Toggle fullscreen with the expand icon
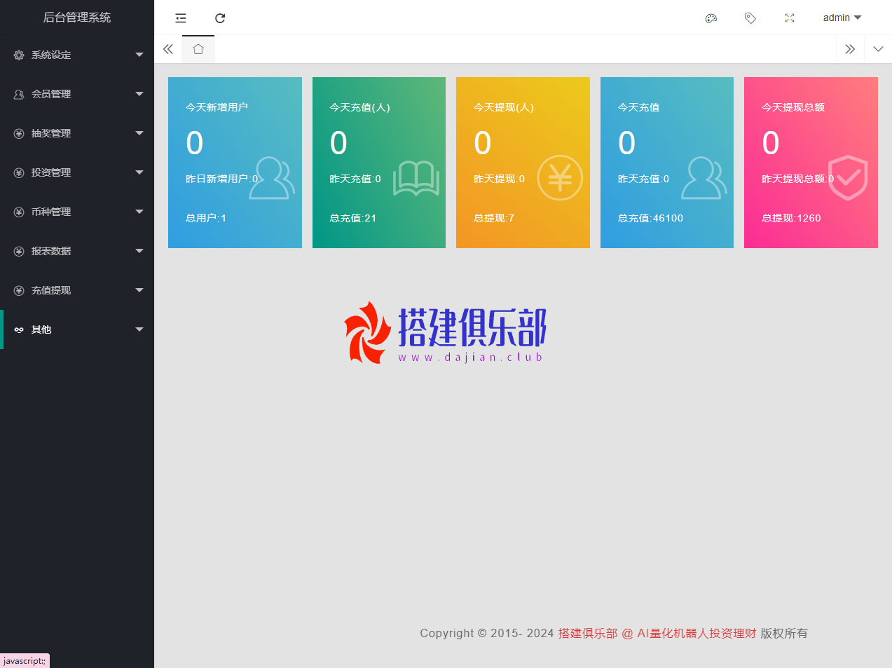This screenshot has height=668, width=892. [790, 18]
